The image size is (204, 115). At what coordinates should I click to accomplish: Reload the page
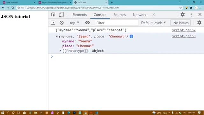click(13, 8)
